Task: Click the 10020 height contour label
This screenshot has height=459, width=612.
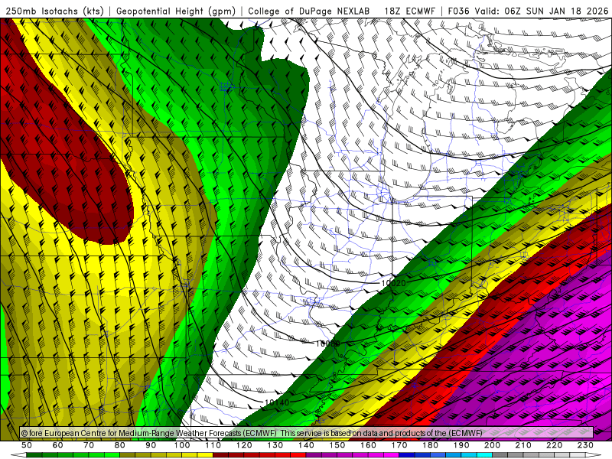Action: coord(393,283)
